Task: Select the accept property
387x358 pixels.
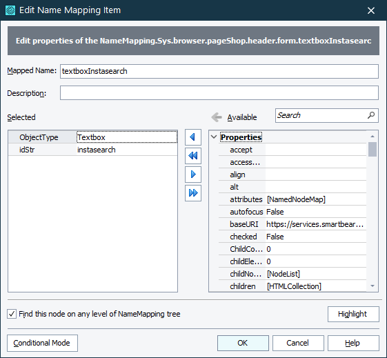Action: click(292, 150)
